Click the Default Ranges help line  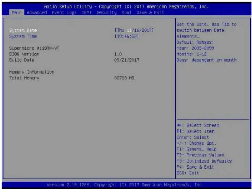click(195, 42)
